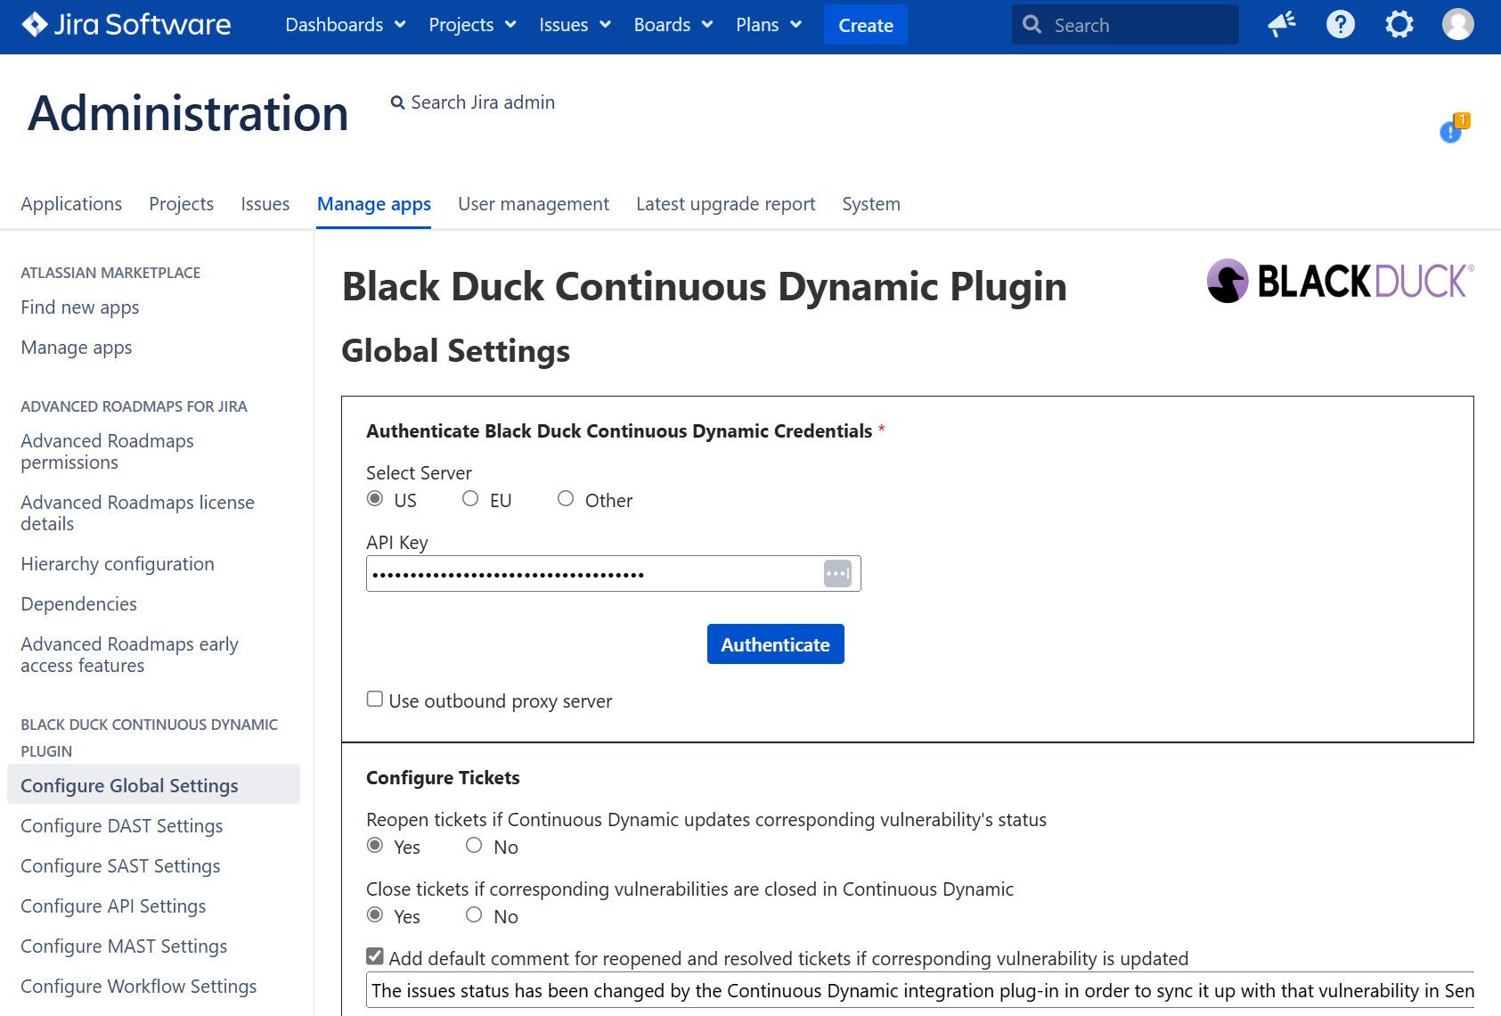
Task: Expand the Plans dropdown menu
Action: click(x=769, y=25)
